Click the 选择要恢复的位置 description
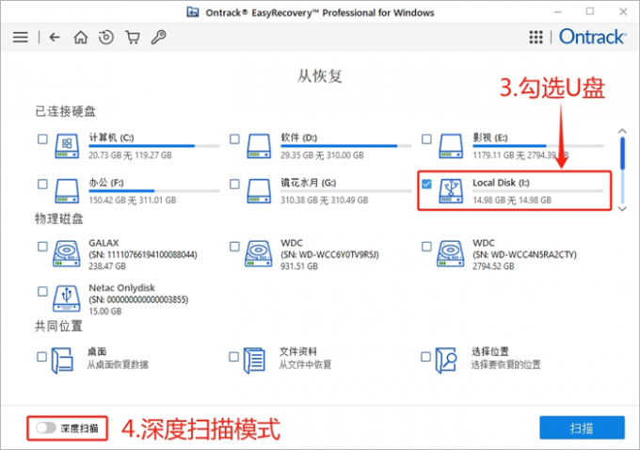The width and height of the screenshot is (640, 450). pos(505,364)
